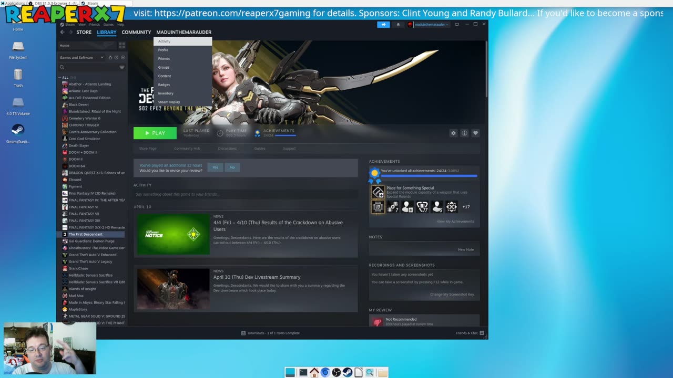Select Profile from the dropdown menu
This screenshot has height=378, width=673.
[x=182, y=50]
